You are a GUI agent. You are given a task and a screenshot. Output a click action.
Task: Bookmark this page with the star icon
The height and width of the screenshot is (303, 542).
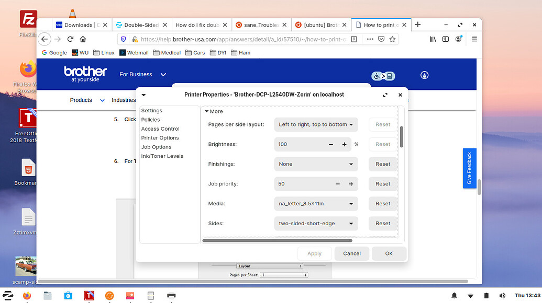pyautogui.click(x=392, y=39)
